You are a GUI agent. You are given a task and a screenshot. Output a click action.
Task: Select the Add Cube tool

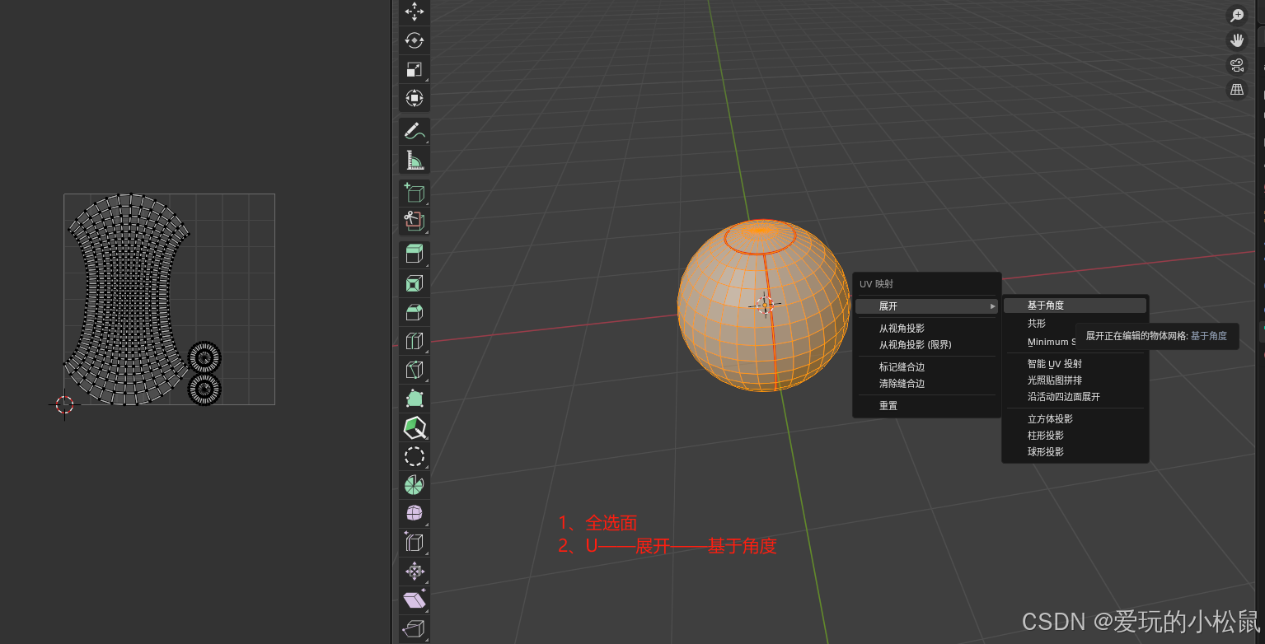415,193
